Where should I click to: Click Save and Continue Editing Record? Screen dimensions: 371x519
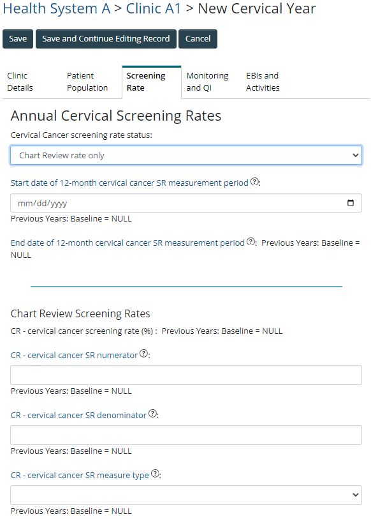(106, 39)
